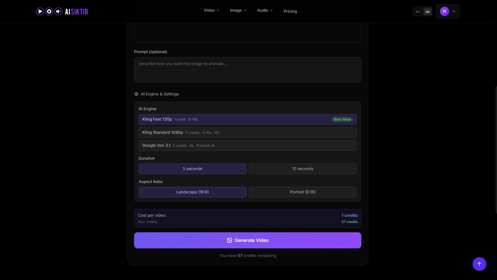Click the prompt text field to describe animation

tap(247, 69)
